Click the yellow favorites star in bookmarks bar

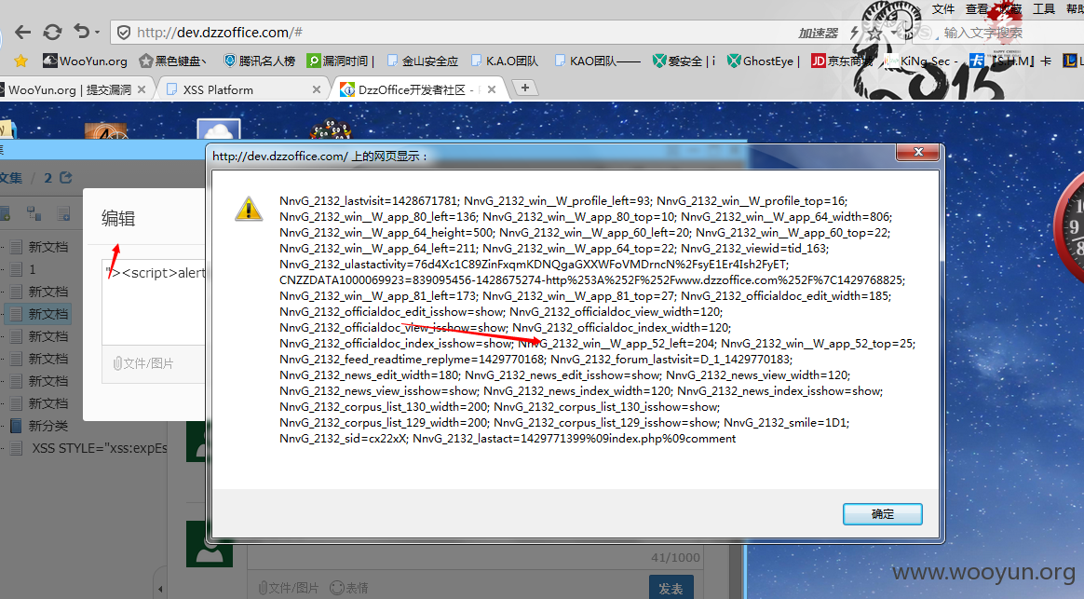(20, 61)
